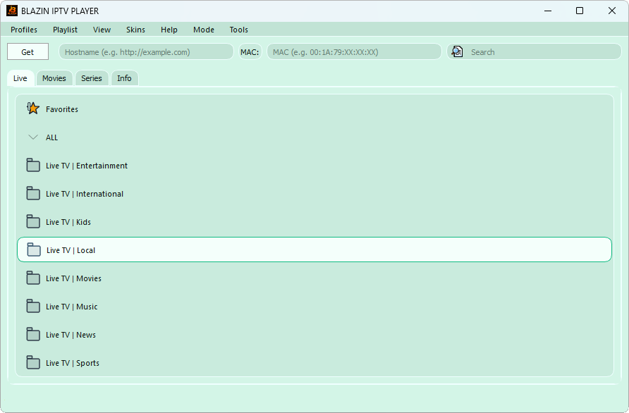Select the Favorites label text
629x413 pixels.
pos(62,109)
